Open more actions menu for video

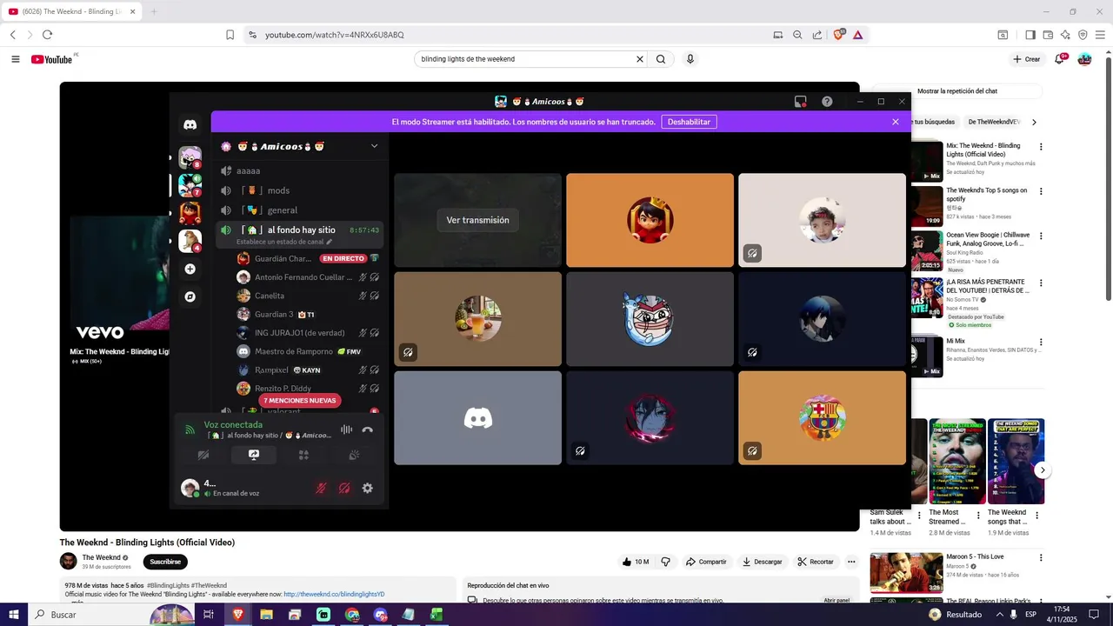pos(851,562)
